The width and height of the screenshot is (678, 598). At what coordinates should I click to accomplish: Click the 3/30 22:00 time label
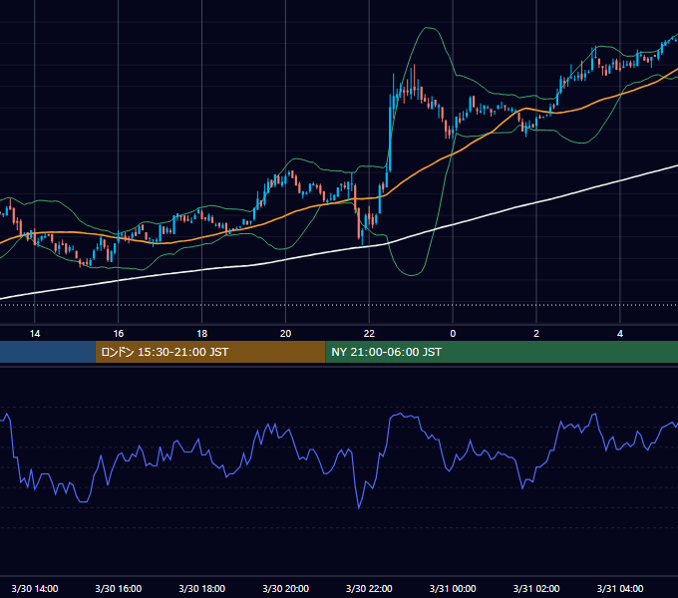pos(369,588)
